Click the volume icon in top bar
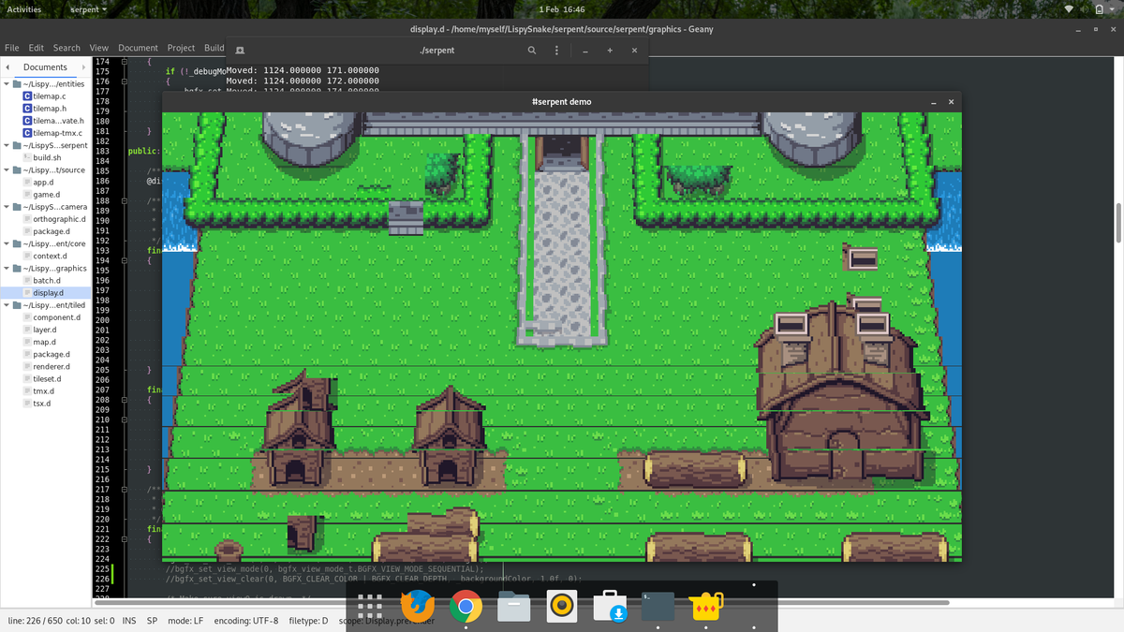 tap(1087, 8)
